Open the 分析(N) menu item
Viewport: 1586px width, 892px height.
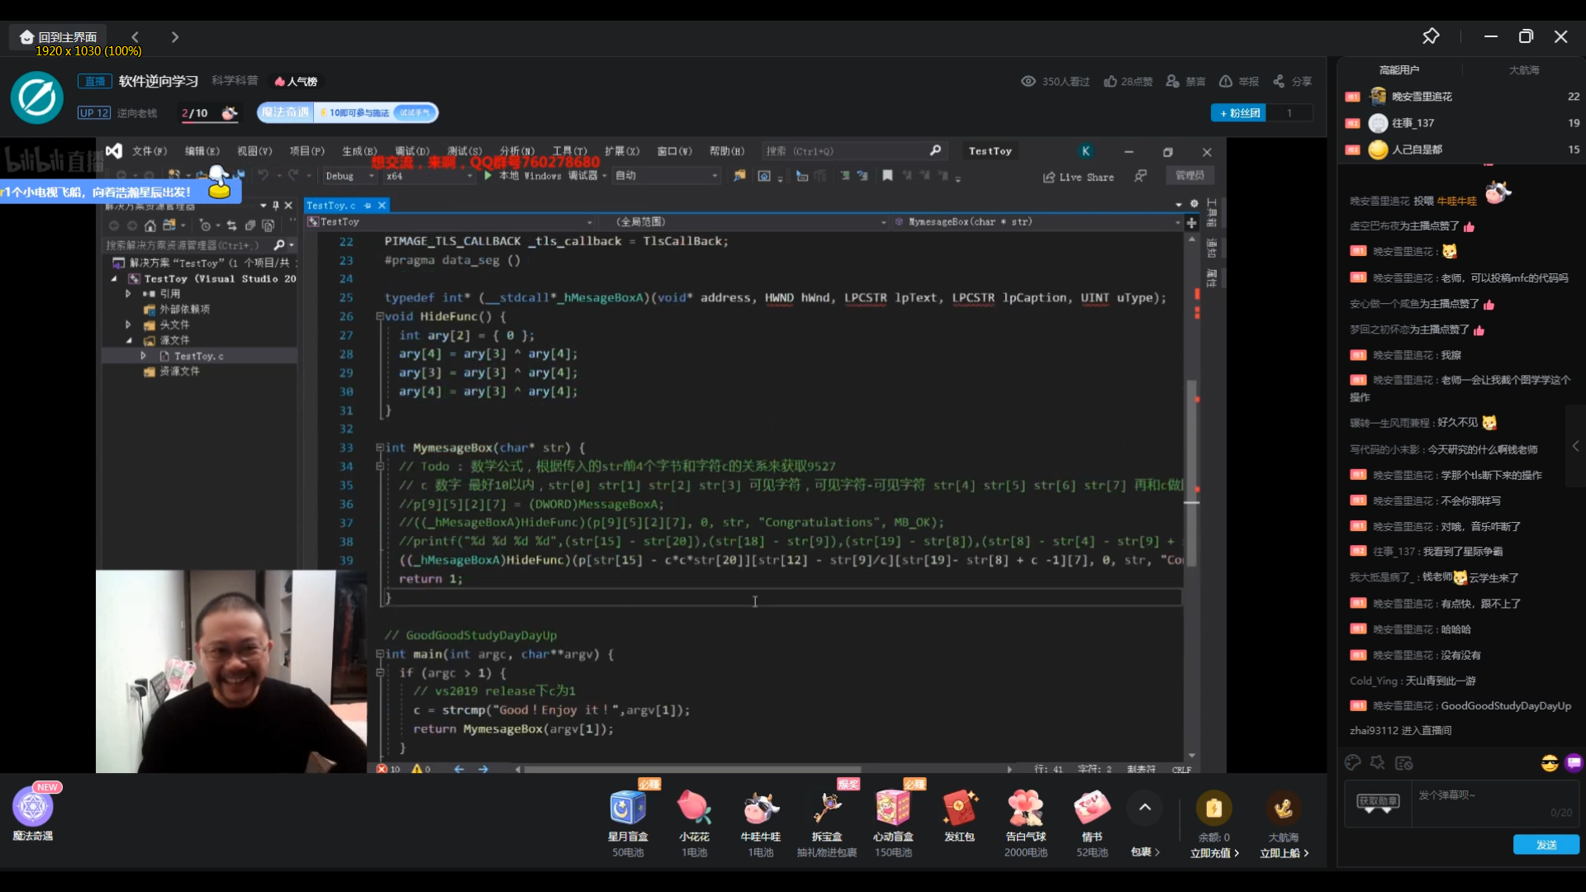(513, 150)
